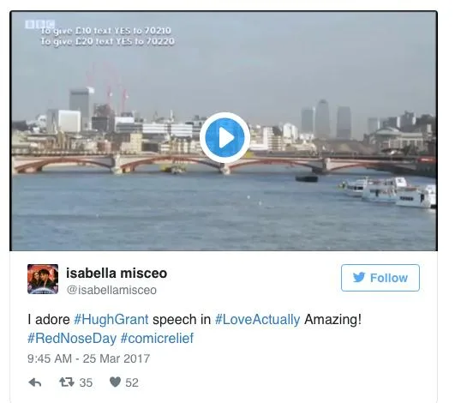Open the #LoveActually hashtag
The height and width of the screenshot is (403, 455).
(257, 319)
